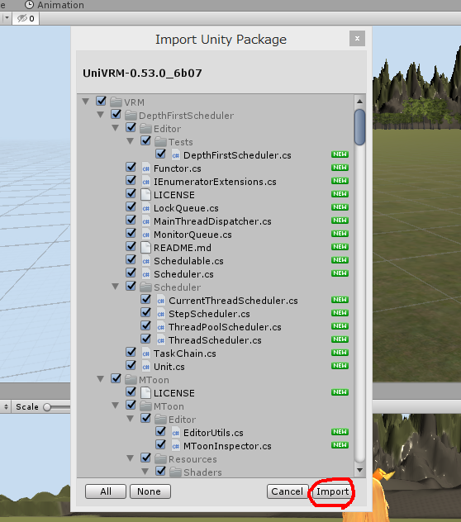
Task: Click the Functor.cs C# script icon
Action: (x=145, y=168)
